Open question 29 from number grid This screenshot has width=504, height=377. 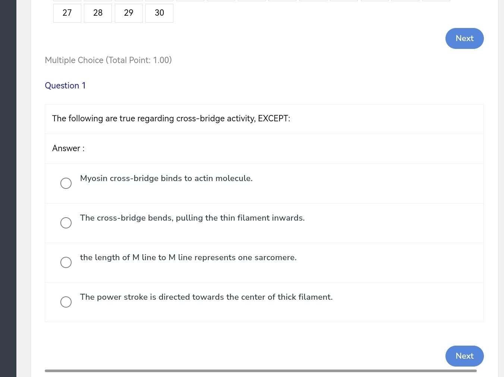tap(129, 13)
